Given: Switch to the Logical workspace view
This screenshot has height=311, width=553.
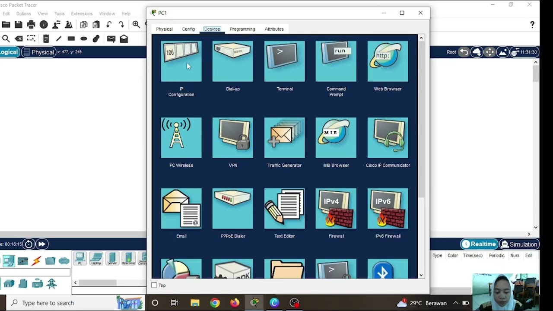Looking at the screenshot, I should pos(9,52).
